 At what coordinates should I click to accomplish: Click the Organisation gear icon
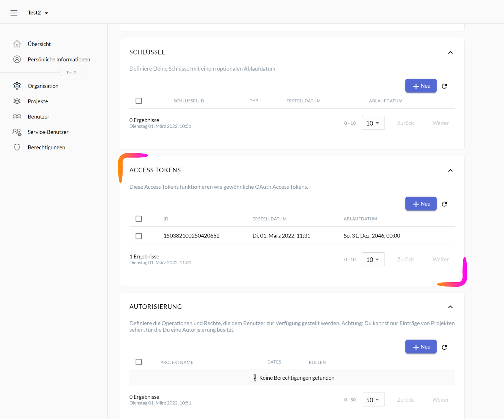point(17,86)
